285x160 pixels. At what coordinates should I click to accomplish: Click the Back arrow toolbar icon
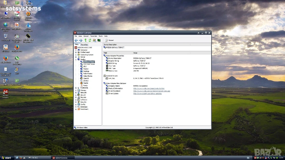[76, 40]
